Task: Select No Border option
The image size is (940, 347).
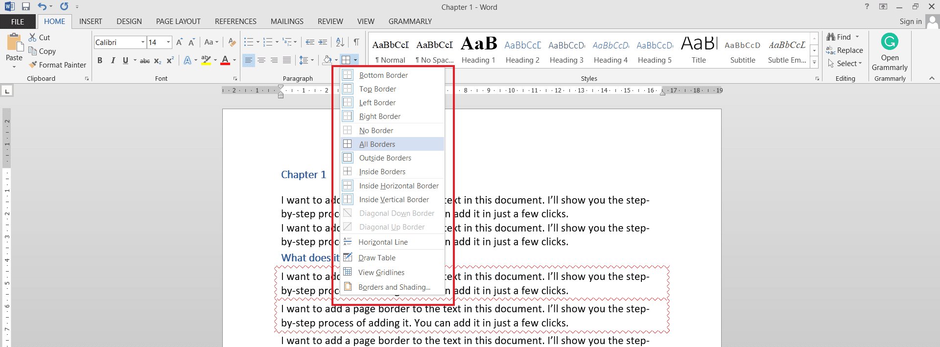Action: [x=393, y=130]
